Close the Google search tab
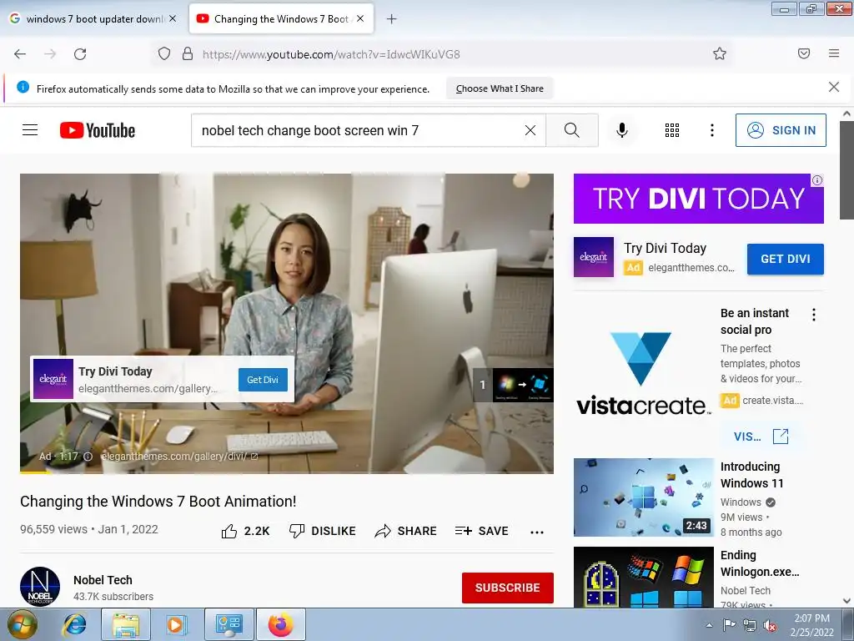This screenshot has width=854, height=641. pyautogui.click(x=173, y=18)
